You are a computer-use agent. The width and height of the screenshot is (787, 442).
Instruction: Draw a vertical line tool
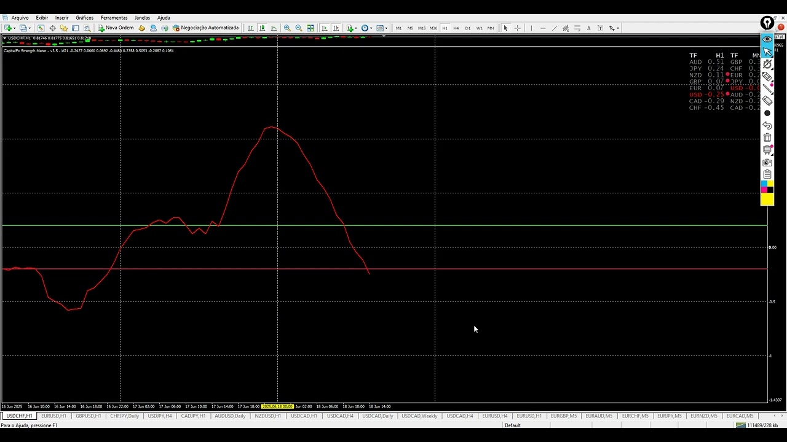click(x=531, y=28)
